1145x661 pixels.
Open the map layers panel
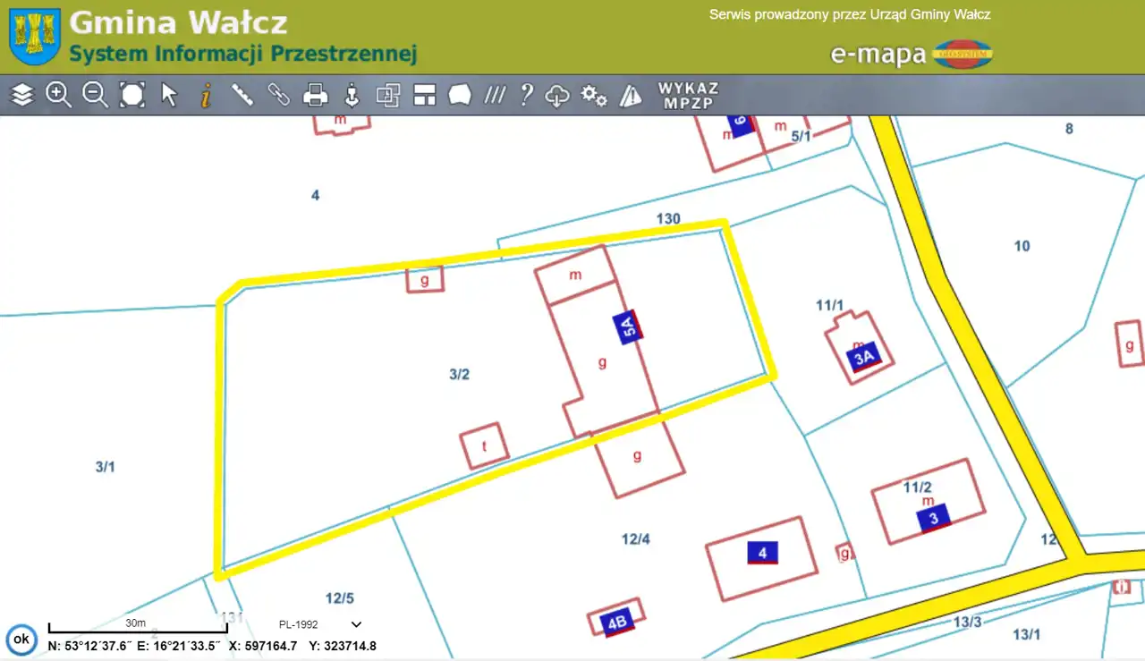tap(22, 94)
